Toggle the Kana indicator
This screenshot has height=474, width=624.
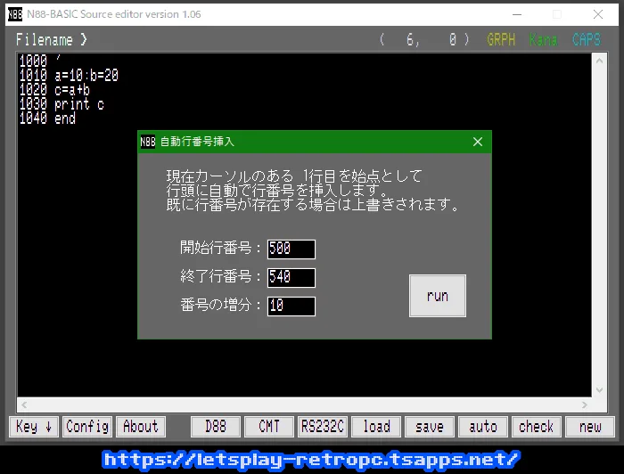(543, 40)
